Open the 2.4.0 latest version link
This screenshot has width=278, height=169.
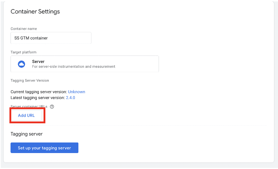70,98
